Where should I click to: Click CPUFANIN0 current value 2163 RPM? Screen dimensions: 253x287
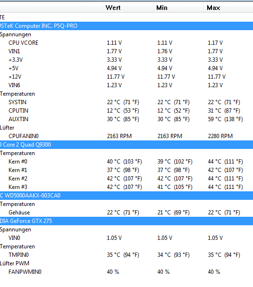pyautogui.click(x=119, y=136)
